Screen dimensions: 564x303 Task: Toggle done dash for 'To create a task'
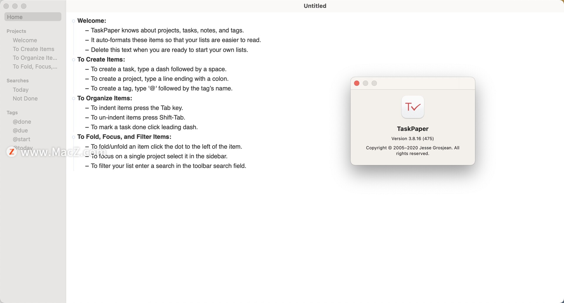click(x=87, y=69)
